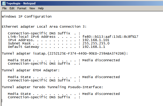Viewport: 163px width, 106px height.
Task: Place cursor on empty last line of document
Action: coord(42,101)
